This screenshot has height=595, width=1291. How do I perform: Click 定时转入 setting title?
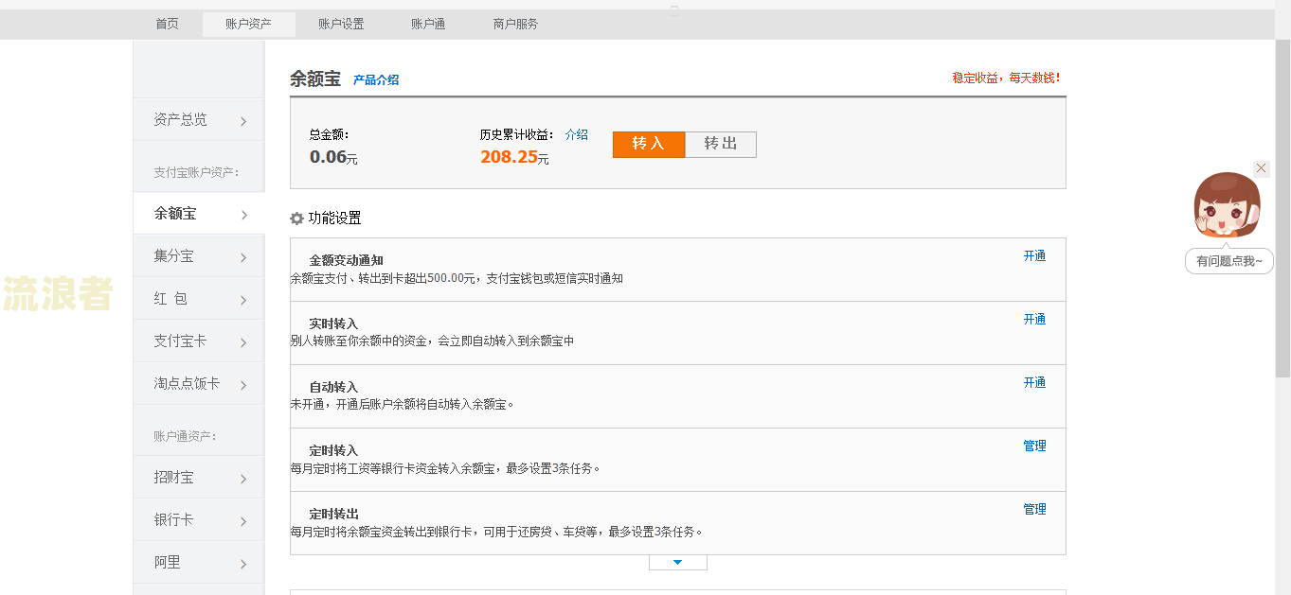click(333, 450)
